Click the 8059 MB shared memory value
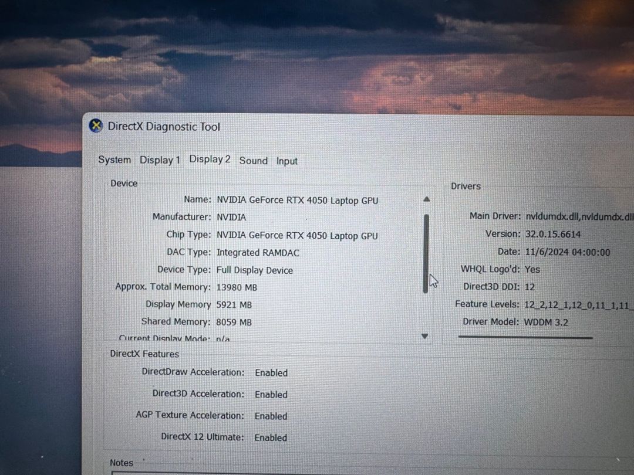This screenshot has width=634, height=475. click(x=234, y=323)
